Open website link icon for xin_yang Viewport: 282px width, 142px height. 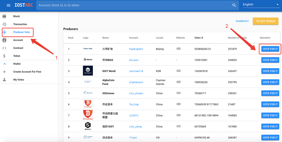tap(178, 126)
